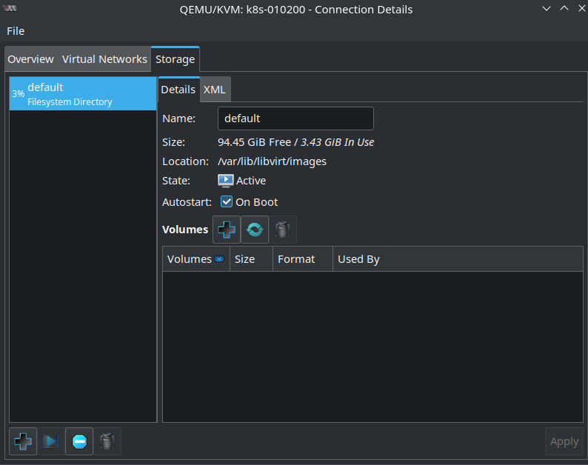Click the Active state label
The image size is (588, 465).
(x=251, y=181)
